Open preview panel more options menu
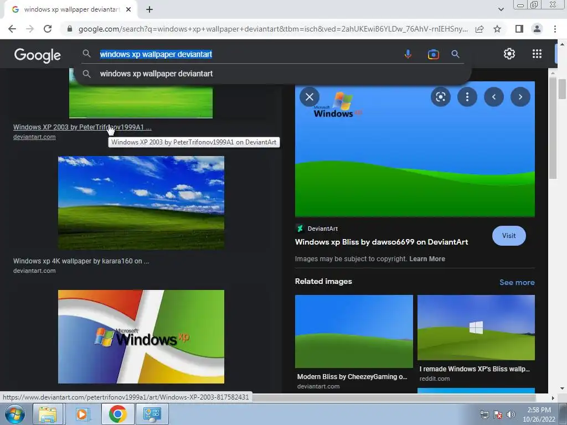The height and width of the screenshot is (425, 567). (x=467, y=97)
